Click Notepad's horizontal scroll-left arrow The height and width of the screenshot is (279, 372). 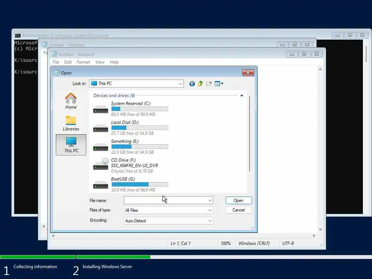(x=53, y=236)
